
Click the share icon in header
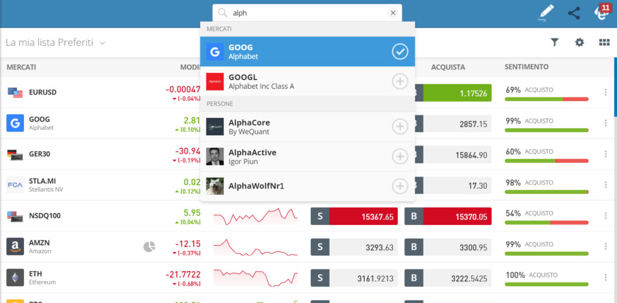click(x=574, y=13)
